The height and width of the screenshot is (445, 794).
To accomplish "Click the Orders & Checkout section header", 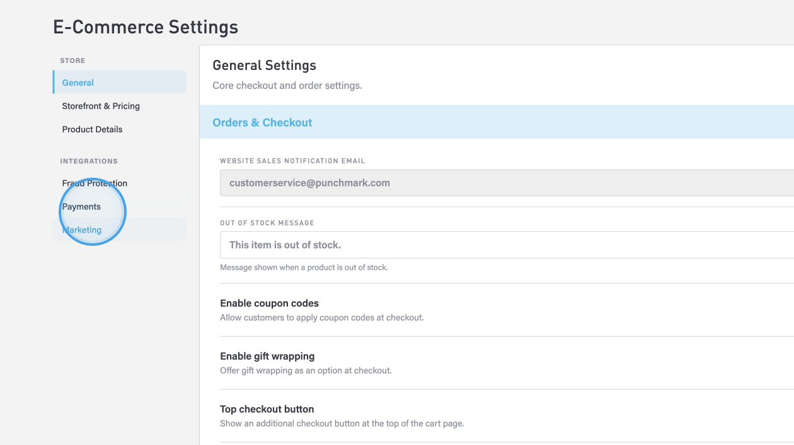I will [262, 122].
